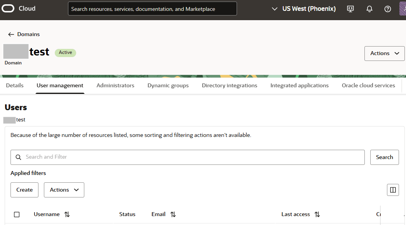This screenshot has width=406, height=225.
Task: Open the notifications bell
Action: (x=369, y=9)
